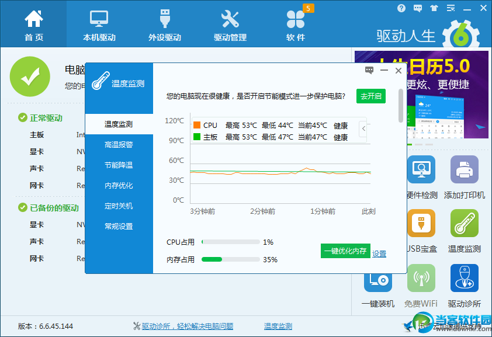
Task: Open the 软件 tab
Action: 296,25
